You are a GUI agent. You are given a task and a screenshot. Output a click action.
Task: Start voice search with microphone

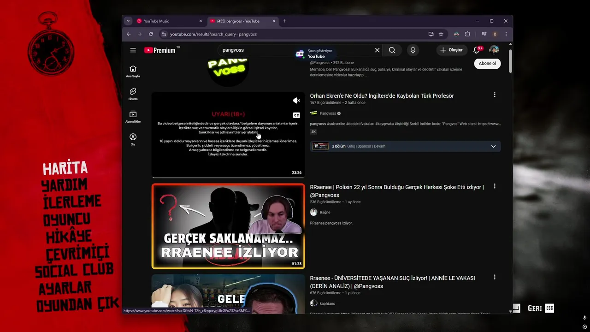(413, 50)
